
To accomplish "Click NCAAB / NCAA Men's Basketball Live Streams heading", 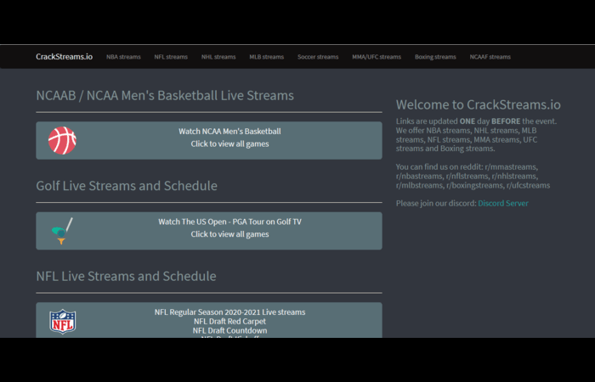I will 165,95.
